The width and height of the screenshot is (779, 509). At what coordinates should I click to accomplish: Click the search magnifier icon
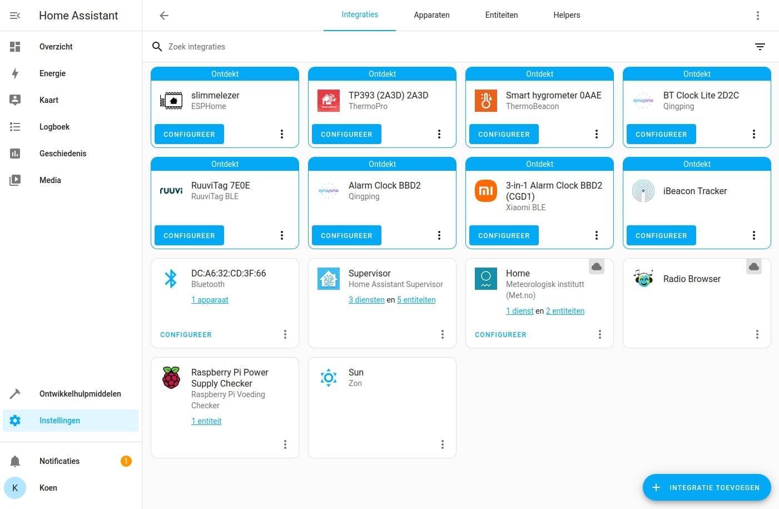point(157,47)
